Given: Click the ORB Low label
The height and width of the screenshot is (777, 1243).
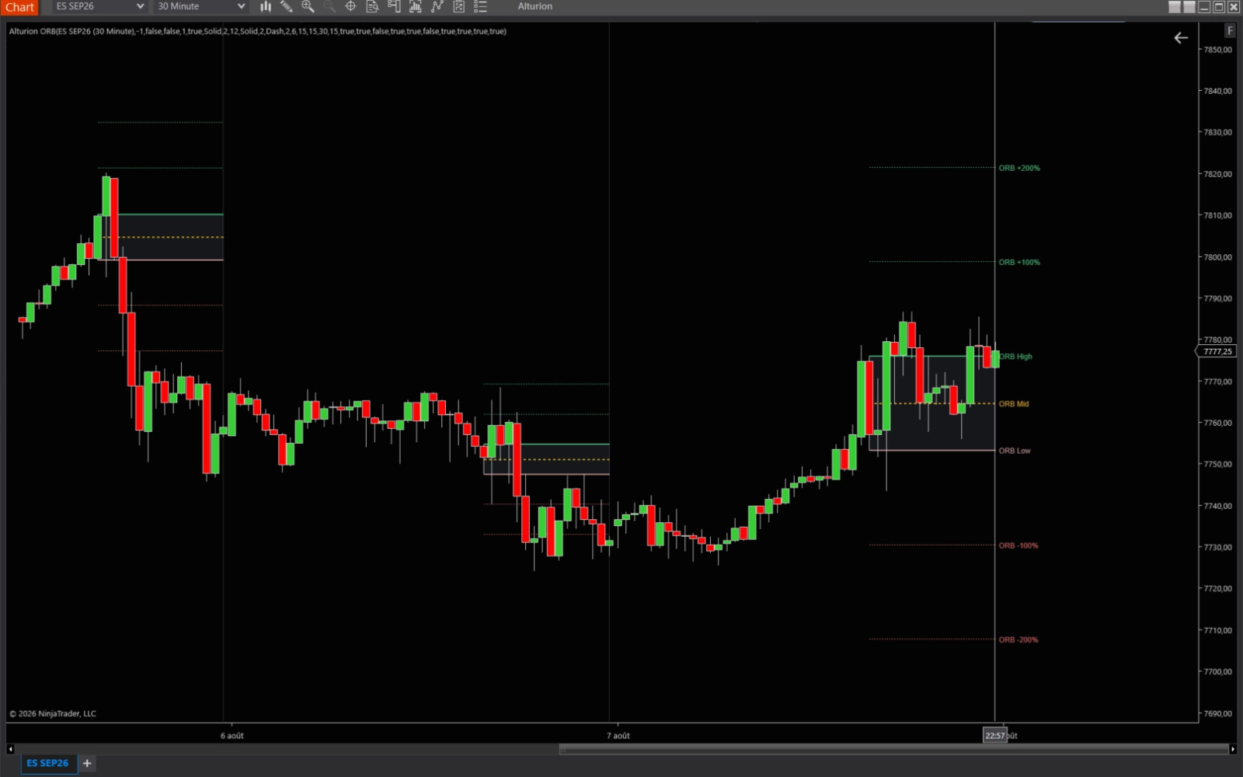Looking at the screenshot, I should [1015, 451].
